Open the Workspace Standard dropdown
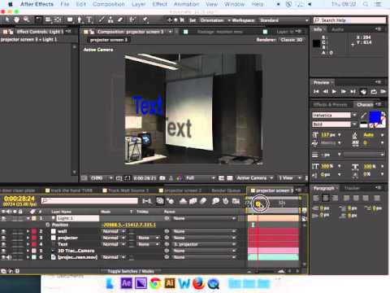 (x=284, y=20)
